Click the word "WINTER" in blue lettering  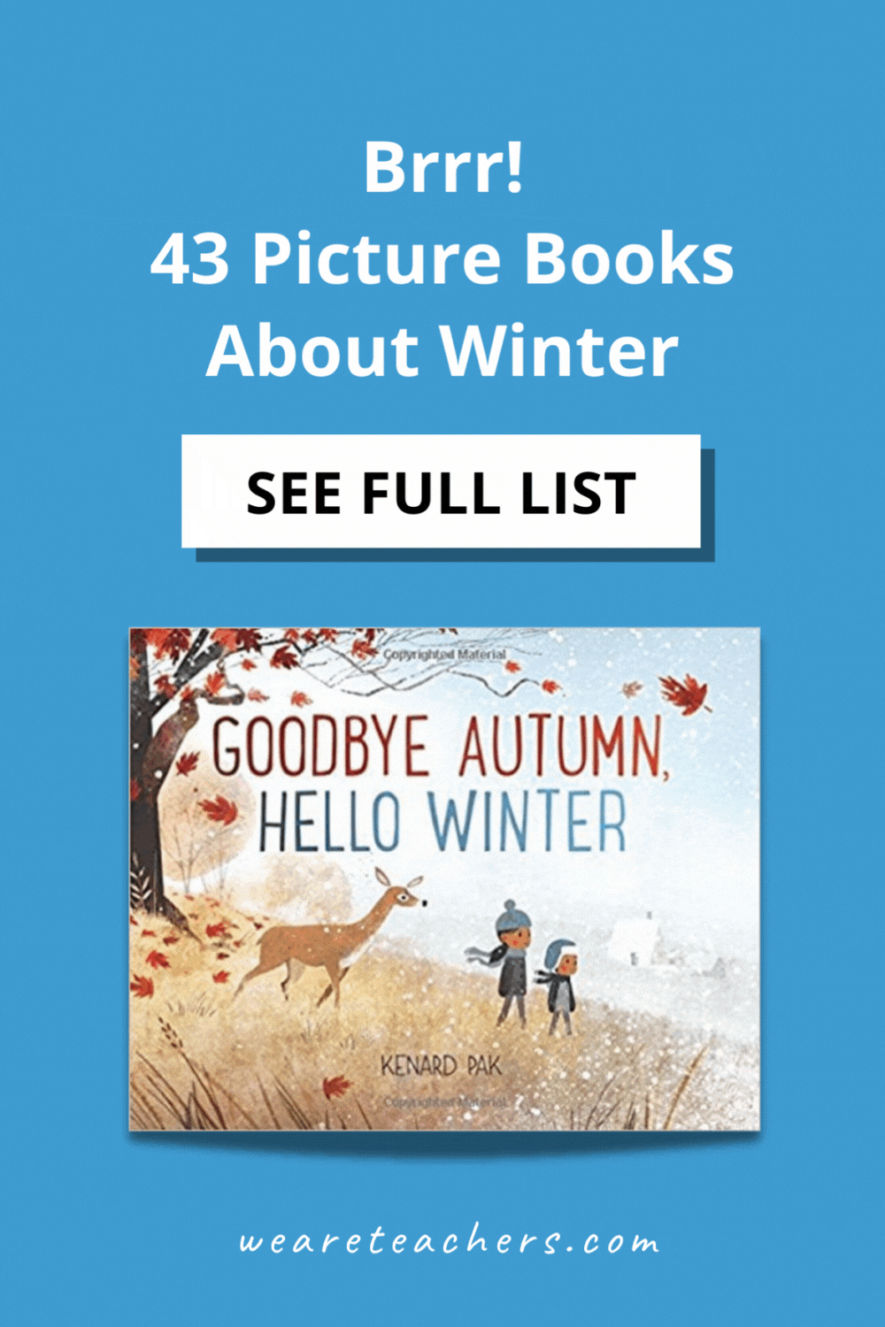pos(527,824)
